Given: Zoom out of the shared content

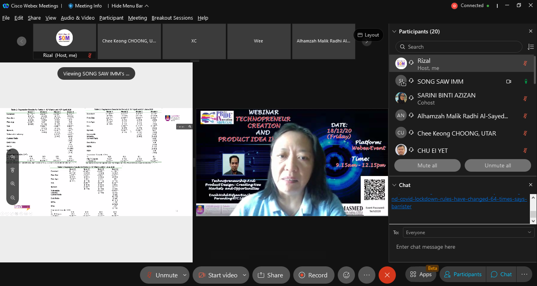Looking at the screenshot, I should (13, 198).
